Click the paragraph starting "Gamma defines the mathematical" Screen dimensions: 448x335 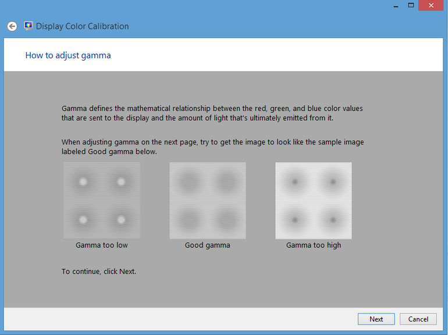click(x=212, y=113)
